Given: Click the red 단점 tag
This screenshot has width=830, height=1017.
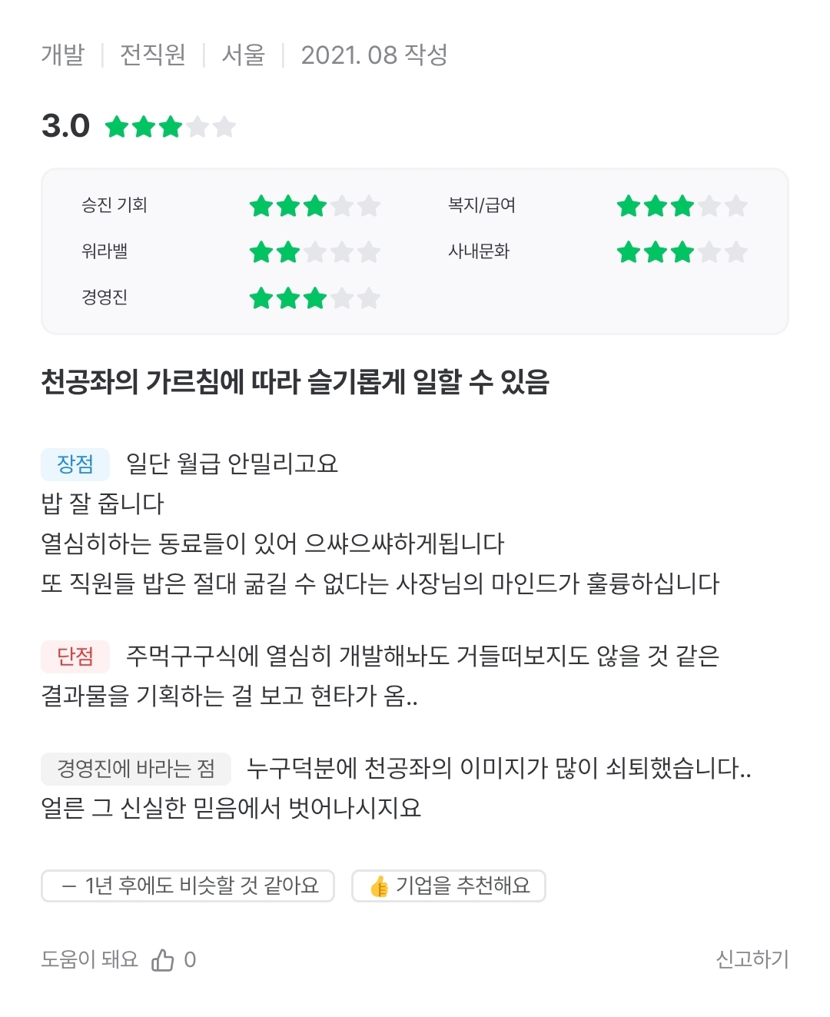Looking at the screenshot, I should click(x=75, y=656).
